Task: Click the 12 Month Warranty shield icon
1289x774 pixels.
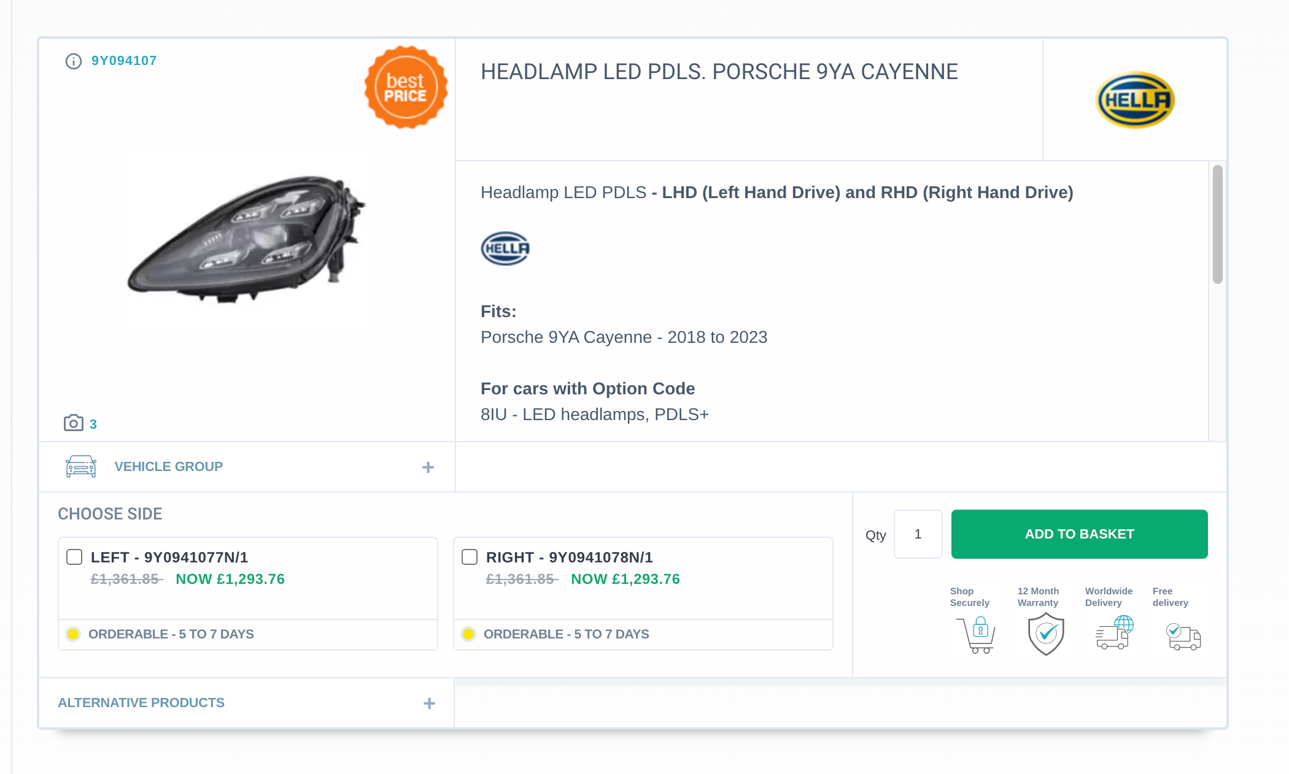Action: 1046,634
